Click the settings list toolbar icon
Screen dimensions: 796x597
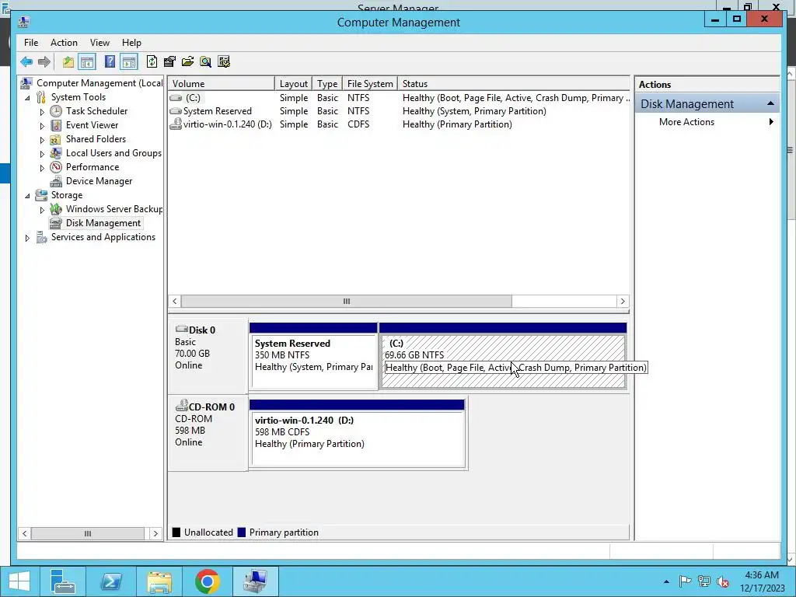click(x=223, y=62)
